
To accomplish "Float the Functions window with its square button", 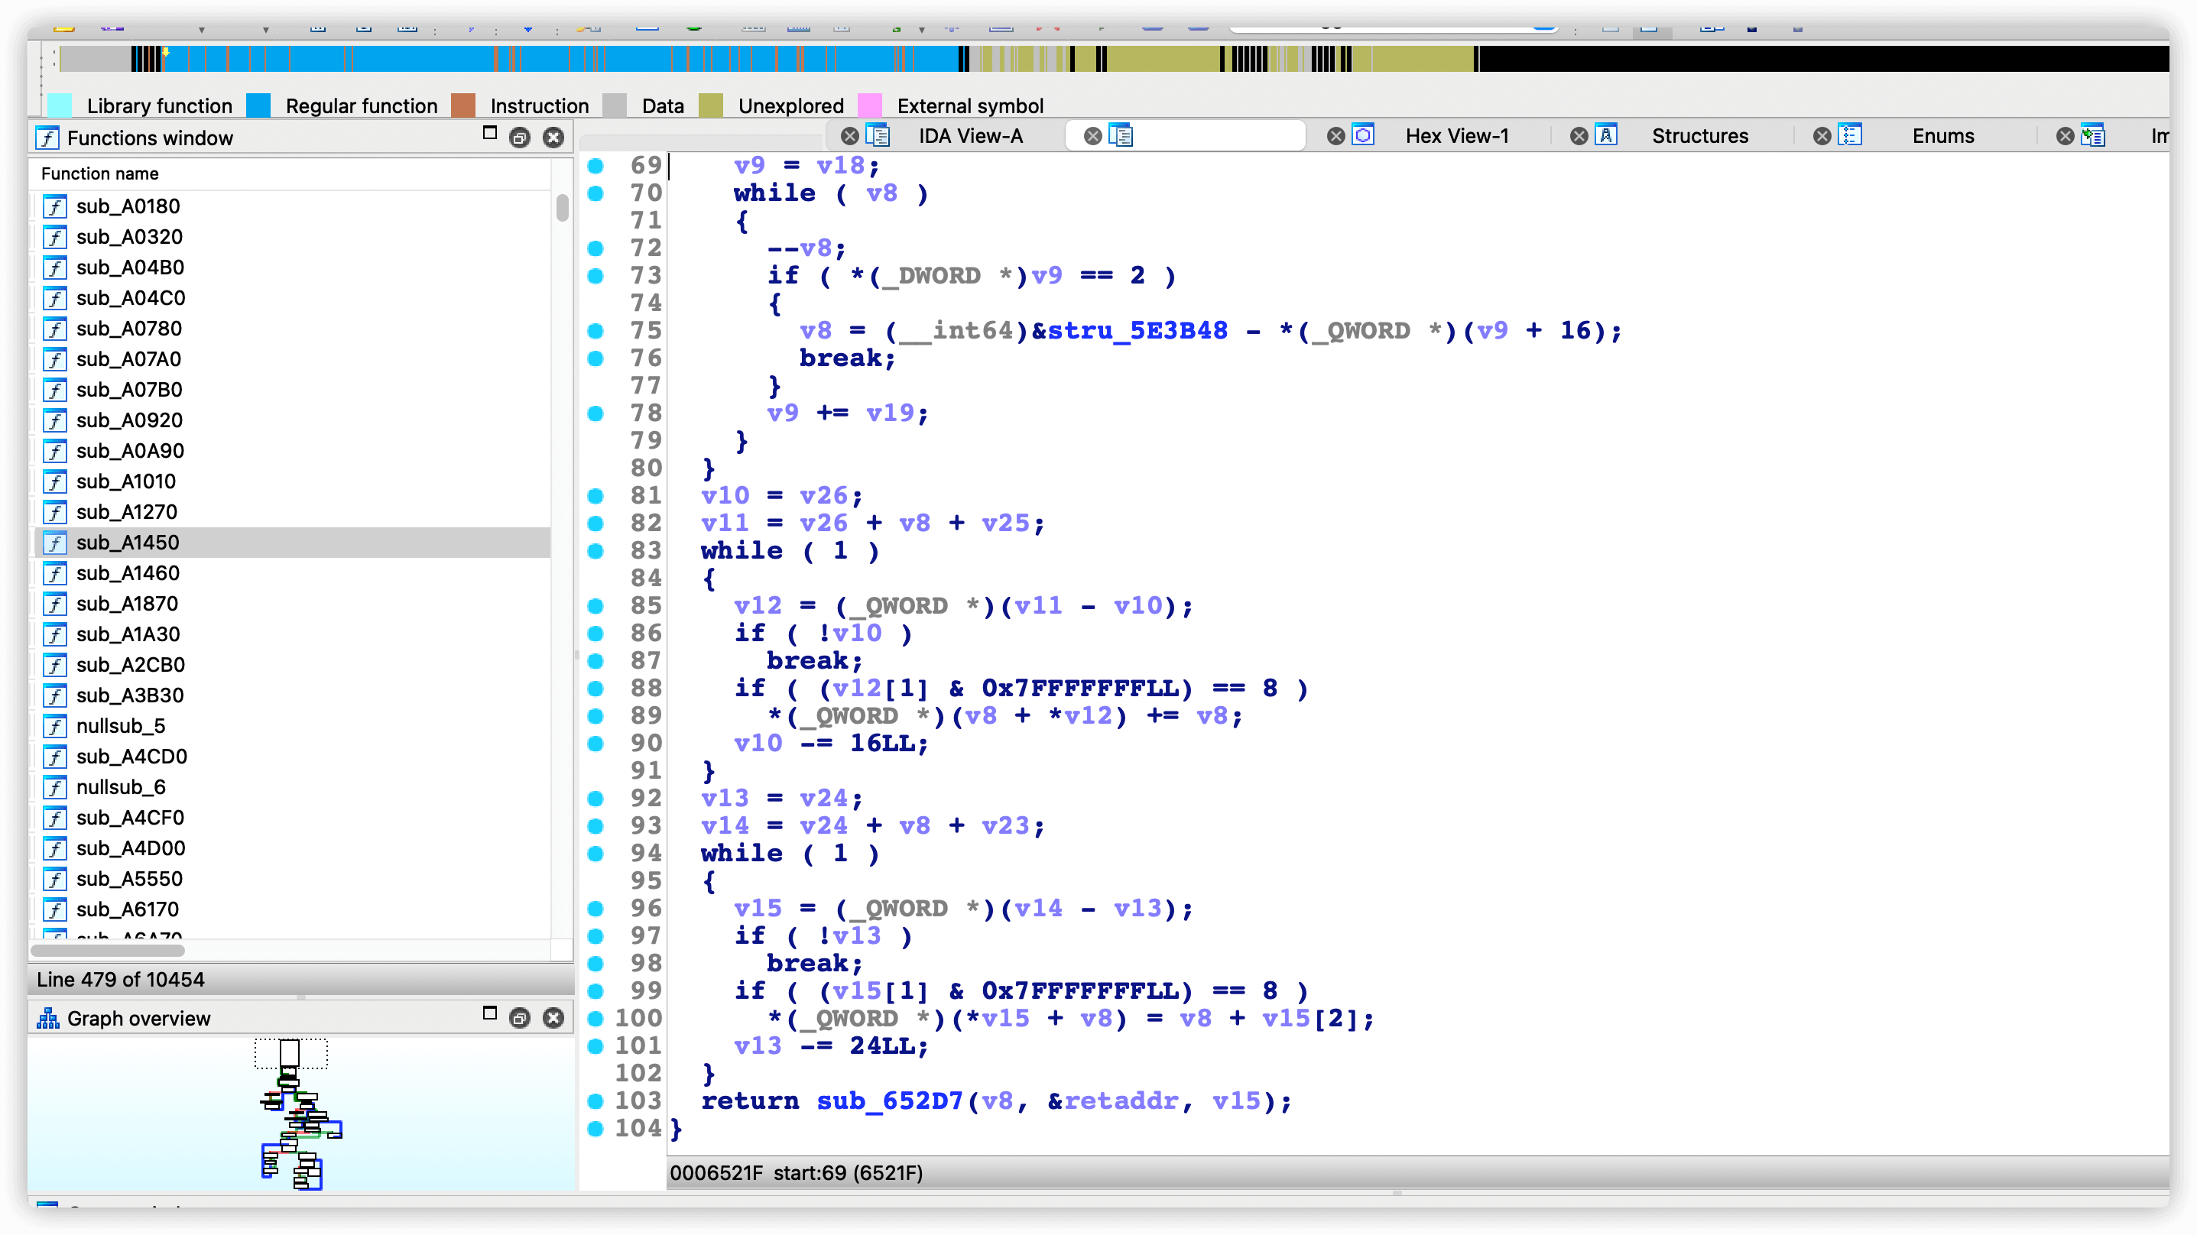I will tap(489, 133).
